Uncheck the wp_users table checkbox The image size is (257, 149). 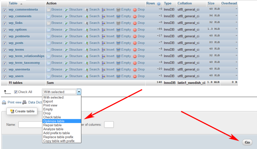pyautogui.click(x=5, y=76)
